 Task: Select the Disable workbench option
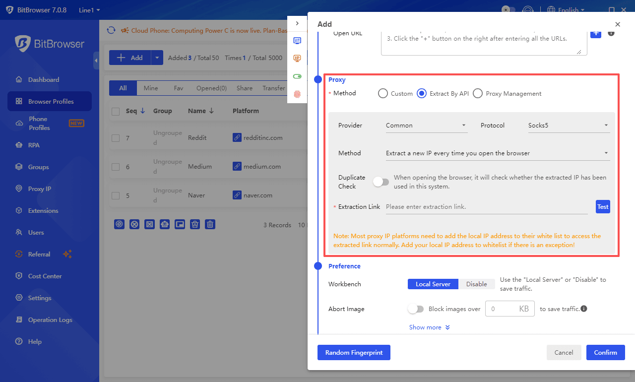[x=476, y=284]
